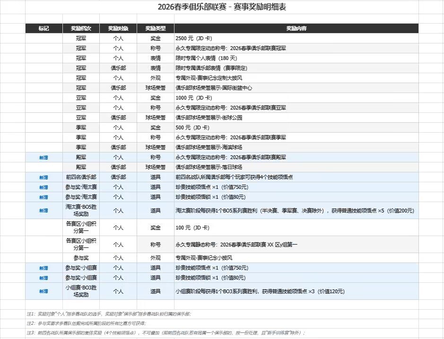
Task: Select the 奖励类型 column header
Action: pyautogui.click(x=156, y=28)
